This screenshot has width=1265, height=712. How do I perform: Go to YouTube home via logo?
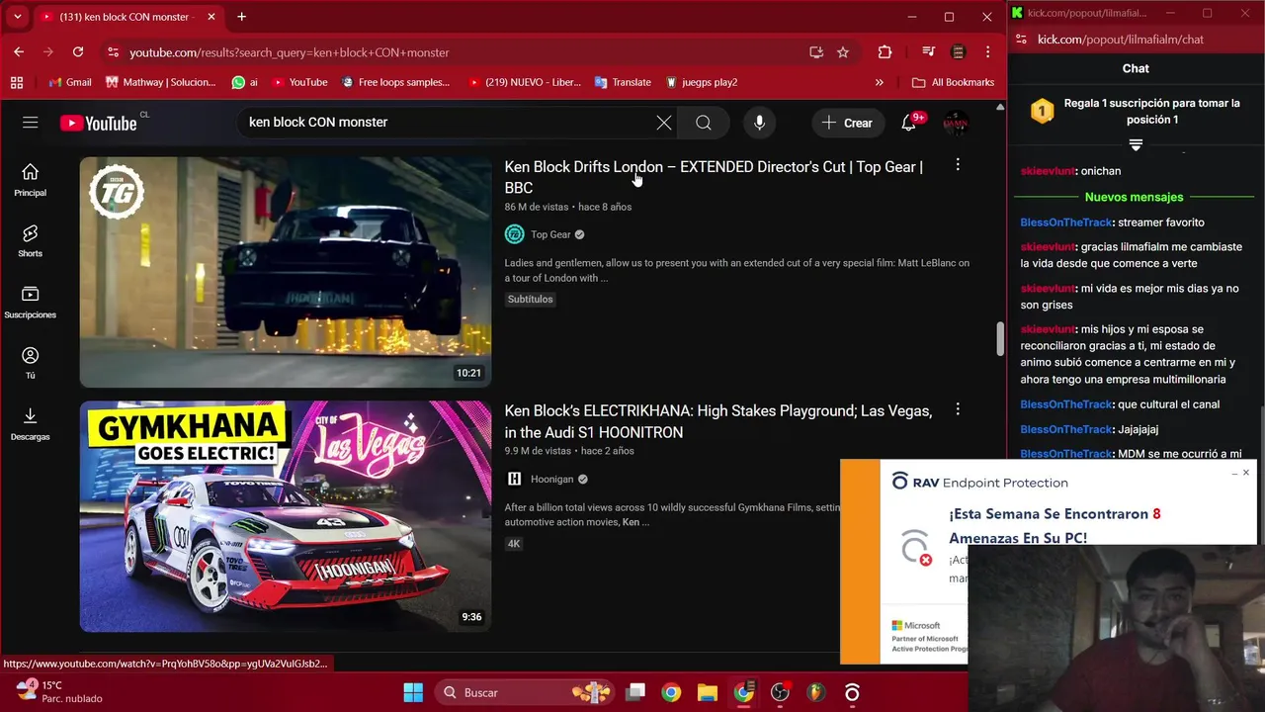98,123
